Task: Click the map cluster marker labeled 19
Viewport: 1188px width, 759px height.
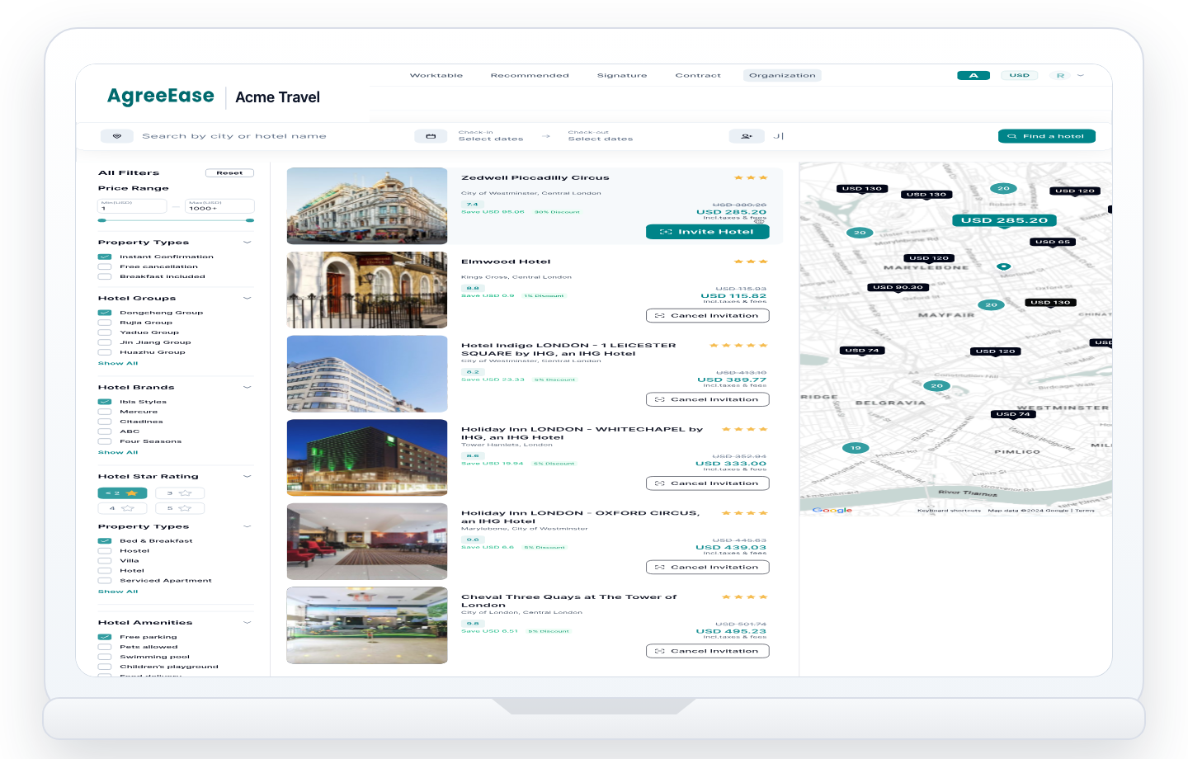Action: 856,448
